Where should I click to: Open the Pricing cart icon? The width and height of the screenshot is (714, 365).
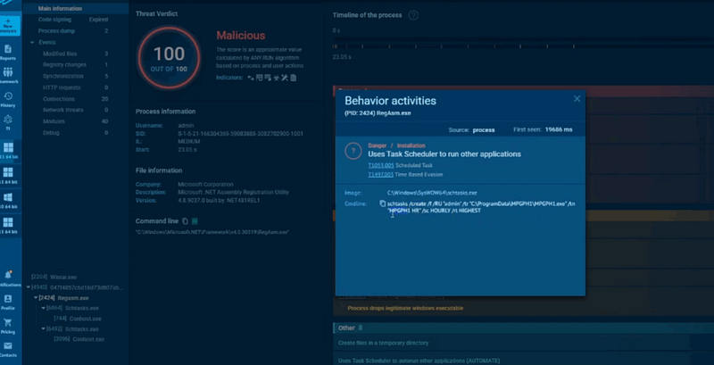(8, 326)
